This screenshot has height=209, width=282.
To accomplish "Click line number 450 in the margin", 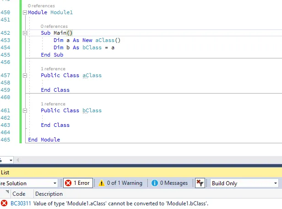I will [x=5, y=12].
